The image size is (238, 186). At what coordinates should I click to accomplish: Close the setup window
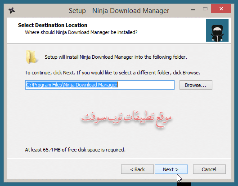221,9
